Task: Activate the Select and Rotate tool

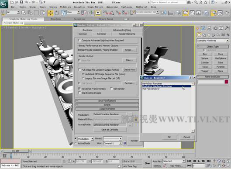Action: click(x=57, y=13)
